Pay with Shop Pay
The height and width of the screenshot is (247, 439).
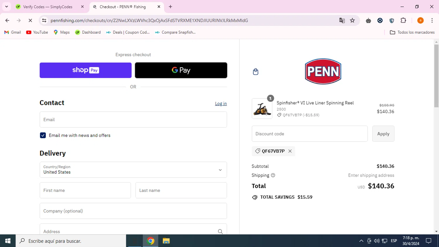pyautogui.click(x=85, y=70)
